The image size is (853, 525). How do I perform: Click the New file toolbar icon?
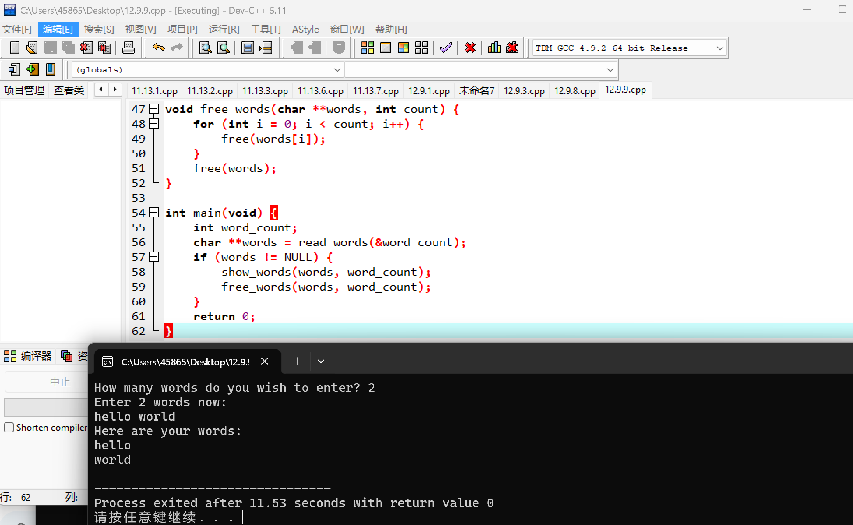tap(14, 48)
